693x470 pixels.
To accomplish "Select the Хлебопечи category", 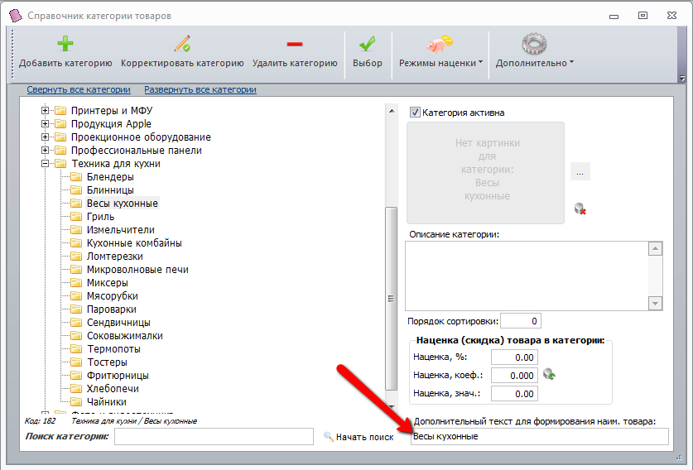I will tap(113, 389).
